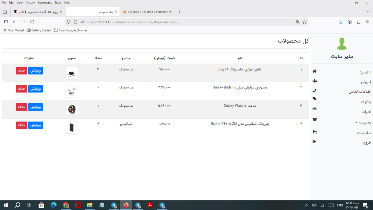
Task: Open Firefox downloads panel icon
Action: pos(341,22)
